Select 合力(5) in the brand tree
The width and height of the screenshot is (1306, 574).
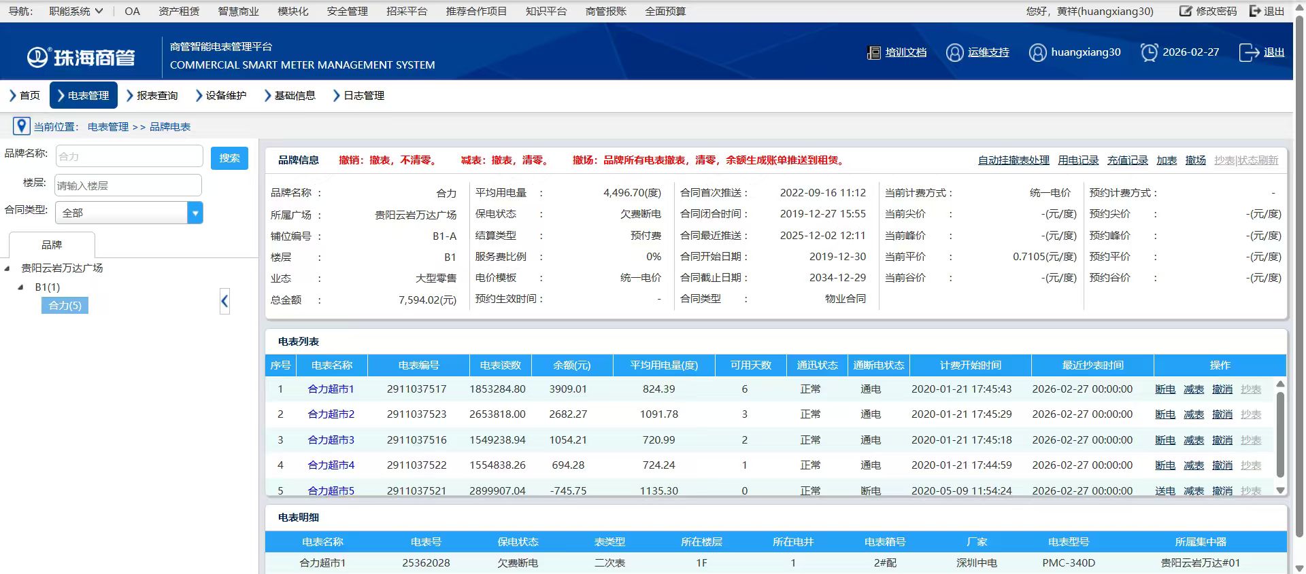click(x=65, y=306)
